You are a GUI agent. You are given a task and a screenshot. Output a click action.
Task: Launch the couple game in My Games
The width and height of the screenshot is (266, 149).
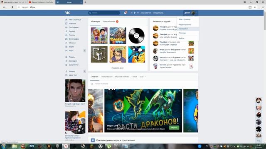(99, 36)
